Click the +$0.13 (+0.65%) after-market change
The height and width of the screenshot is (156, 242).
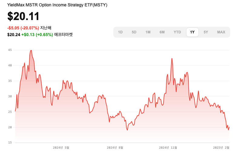(x=37, y=35)
